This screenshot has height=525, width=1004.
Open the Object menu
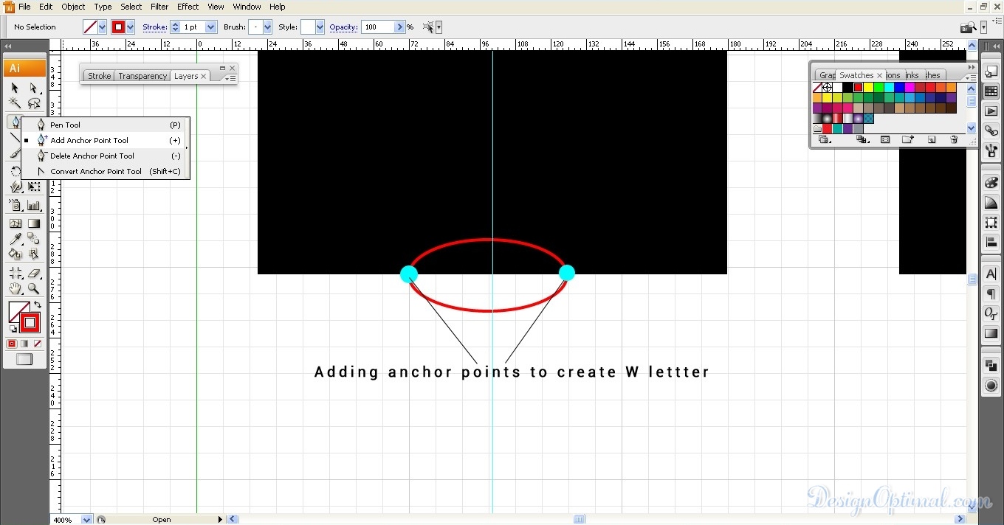tap(73, 7)
